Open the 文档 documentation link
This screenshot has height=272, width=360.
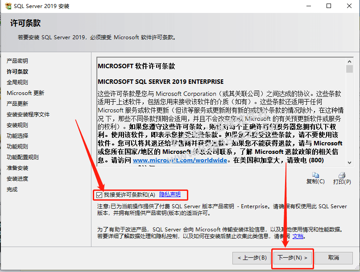[x=298, y=236]
